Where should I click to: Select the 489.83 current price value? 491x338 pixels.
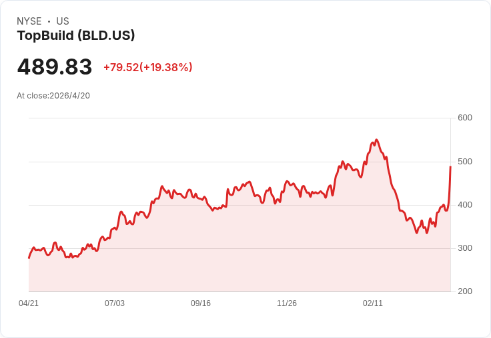[55, 67]
